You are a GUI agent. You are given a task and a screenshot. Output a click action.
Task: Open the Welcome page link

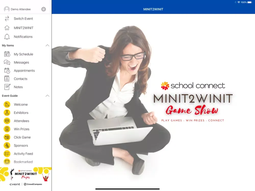(21, 105)
